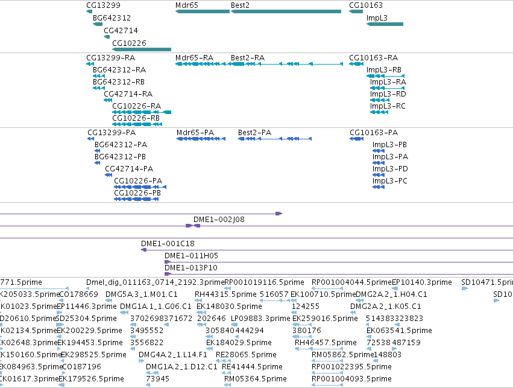The image size is (513, 388).
Task: Click BAC clone DME1-002J08 label
Action: pyautogui.click(x=219, y=220)
